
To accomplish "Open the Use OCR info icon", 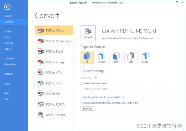I will tap(95, 78).
